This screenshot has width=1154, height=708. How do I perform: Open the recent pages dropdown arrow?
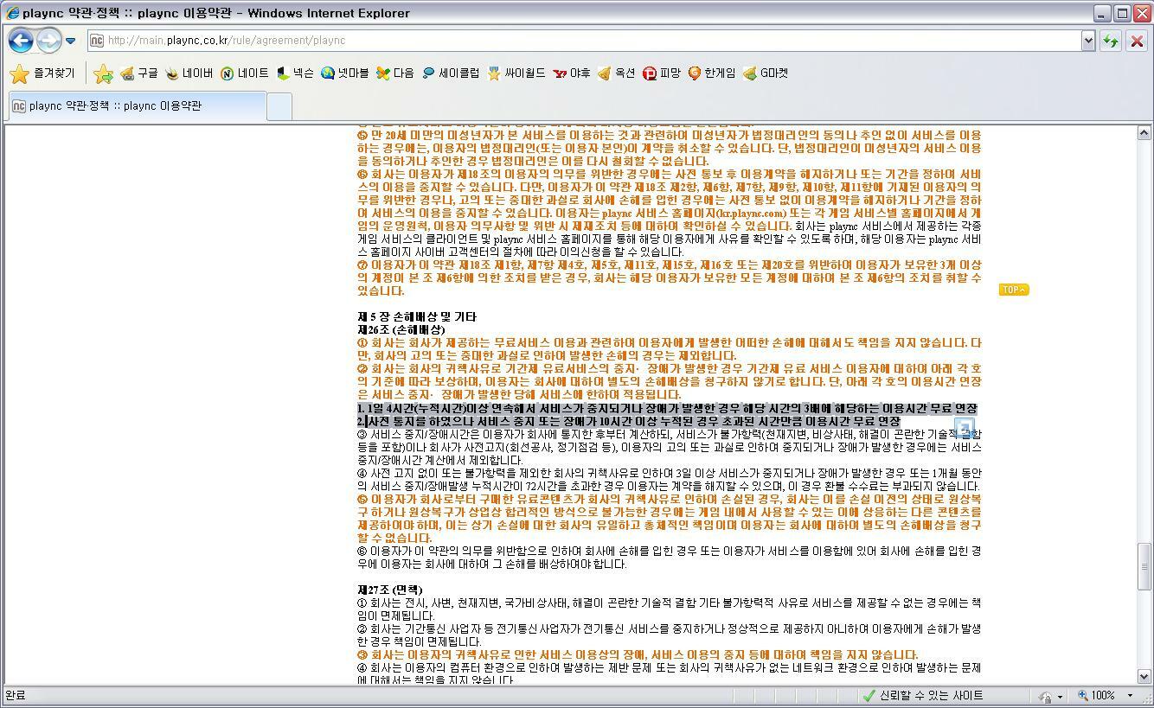point(70,41)
